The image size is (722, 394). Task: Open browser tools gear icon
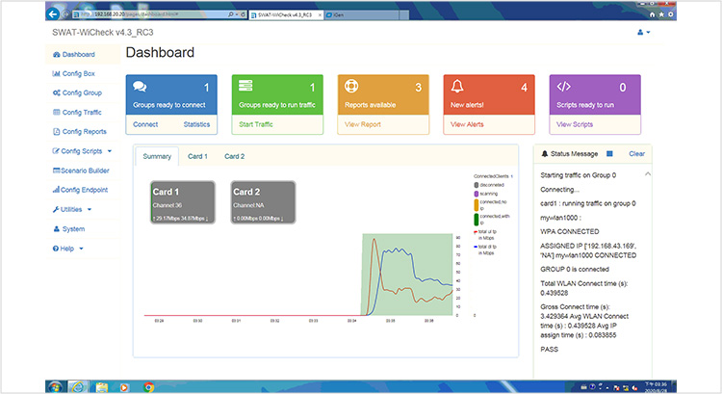670,14
